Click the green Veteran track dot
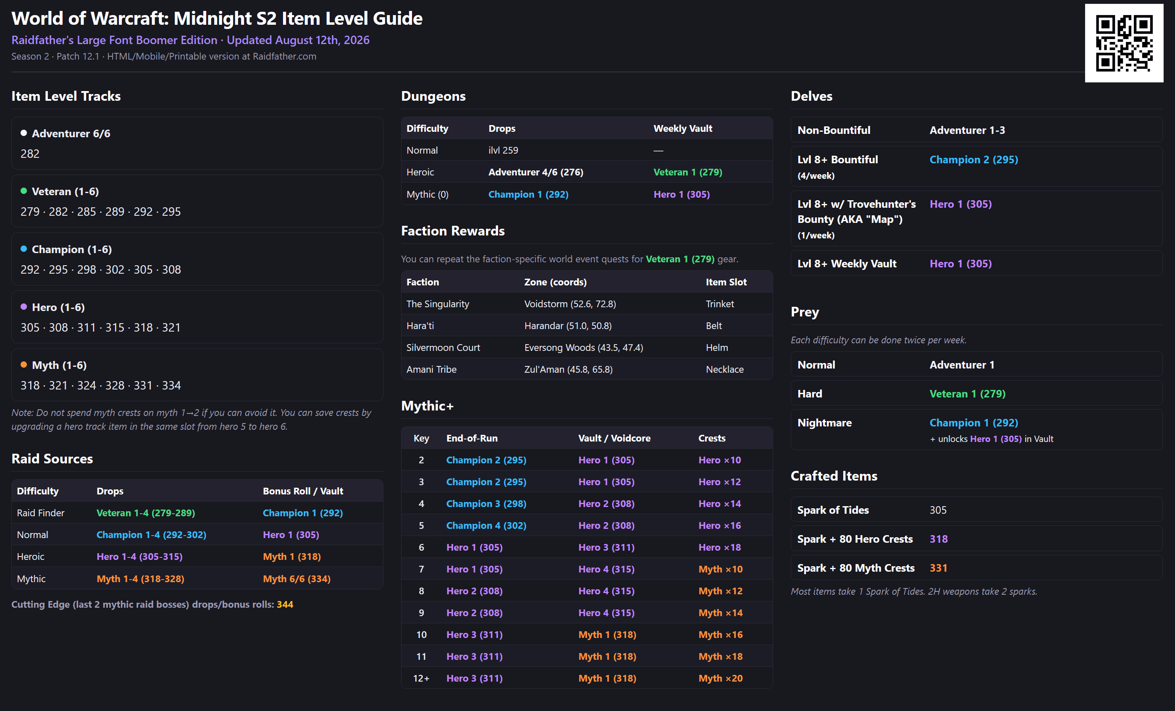 [x=24, y=191]
